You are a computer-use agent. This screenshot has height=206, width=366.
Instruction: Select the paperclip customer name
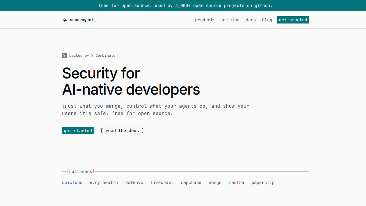tap(263, 183)
